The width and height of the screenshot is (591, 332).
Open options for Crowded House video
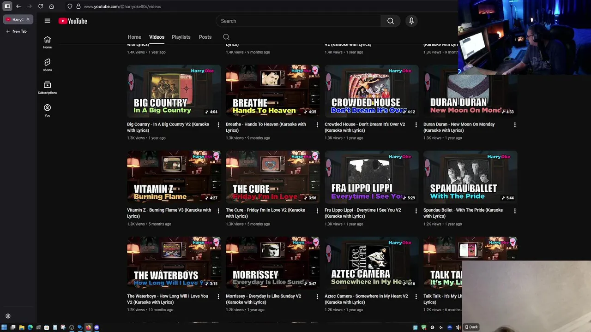(416, 125)
